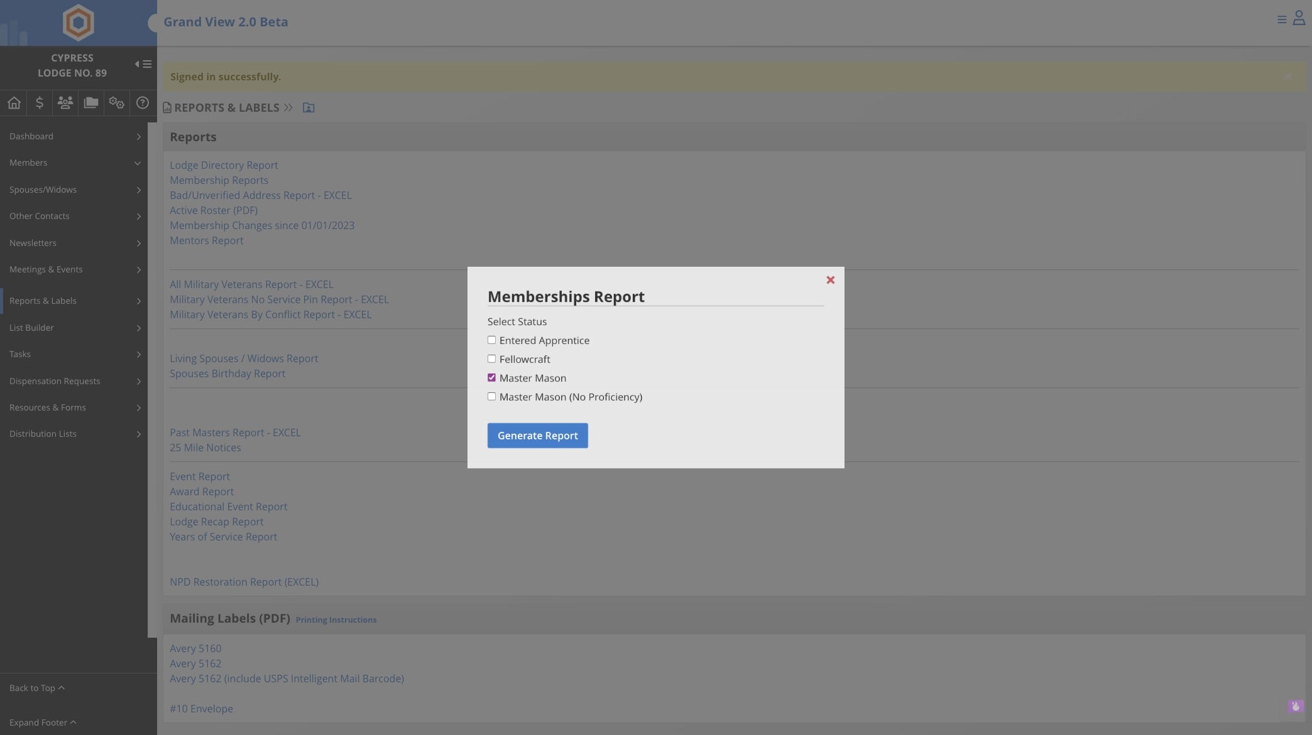Open Lodge Recap Report link

pos(217,522)
